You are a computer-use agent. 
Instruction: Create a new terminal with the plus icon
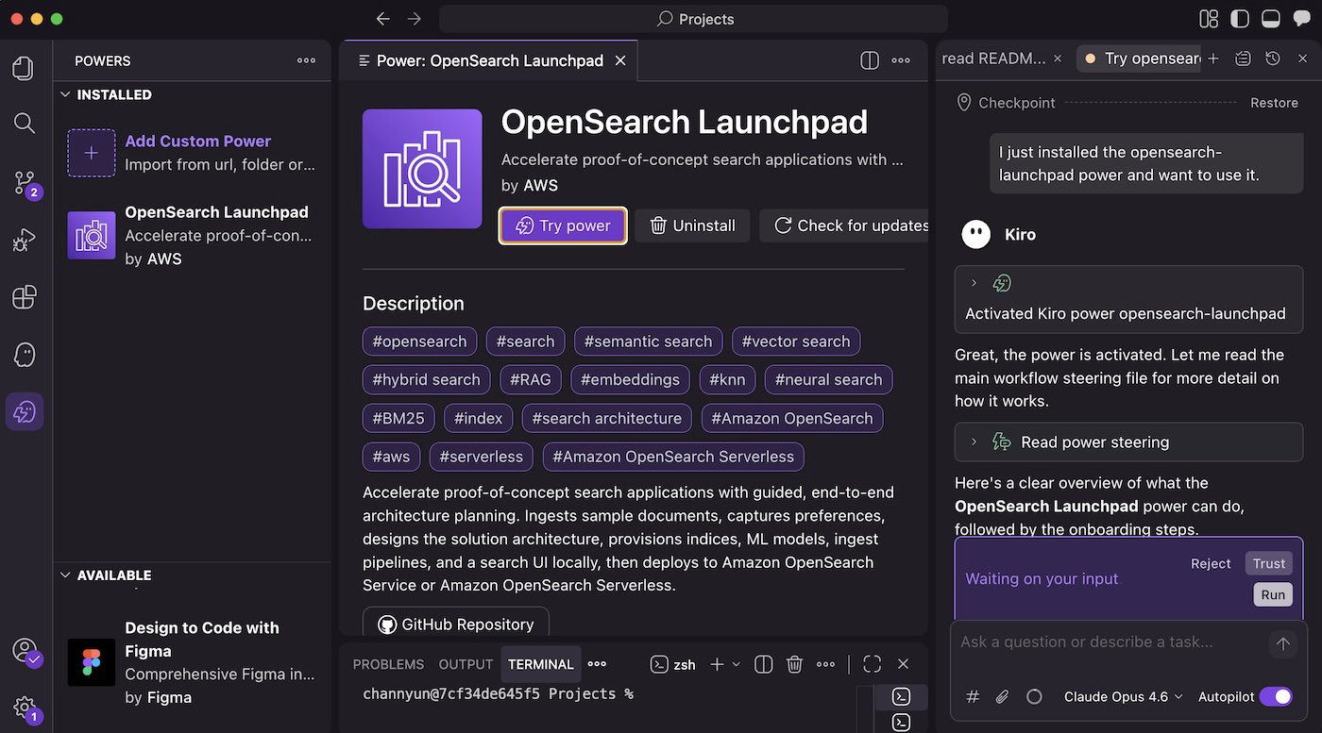717,664
